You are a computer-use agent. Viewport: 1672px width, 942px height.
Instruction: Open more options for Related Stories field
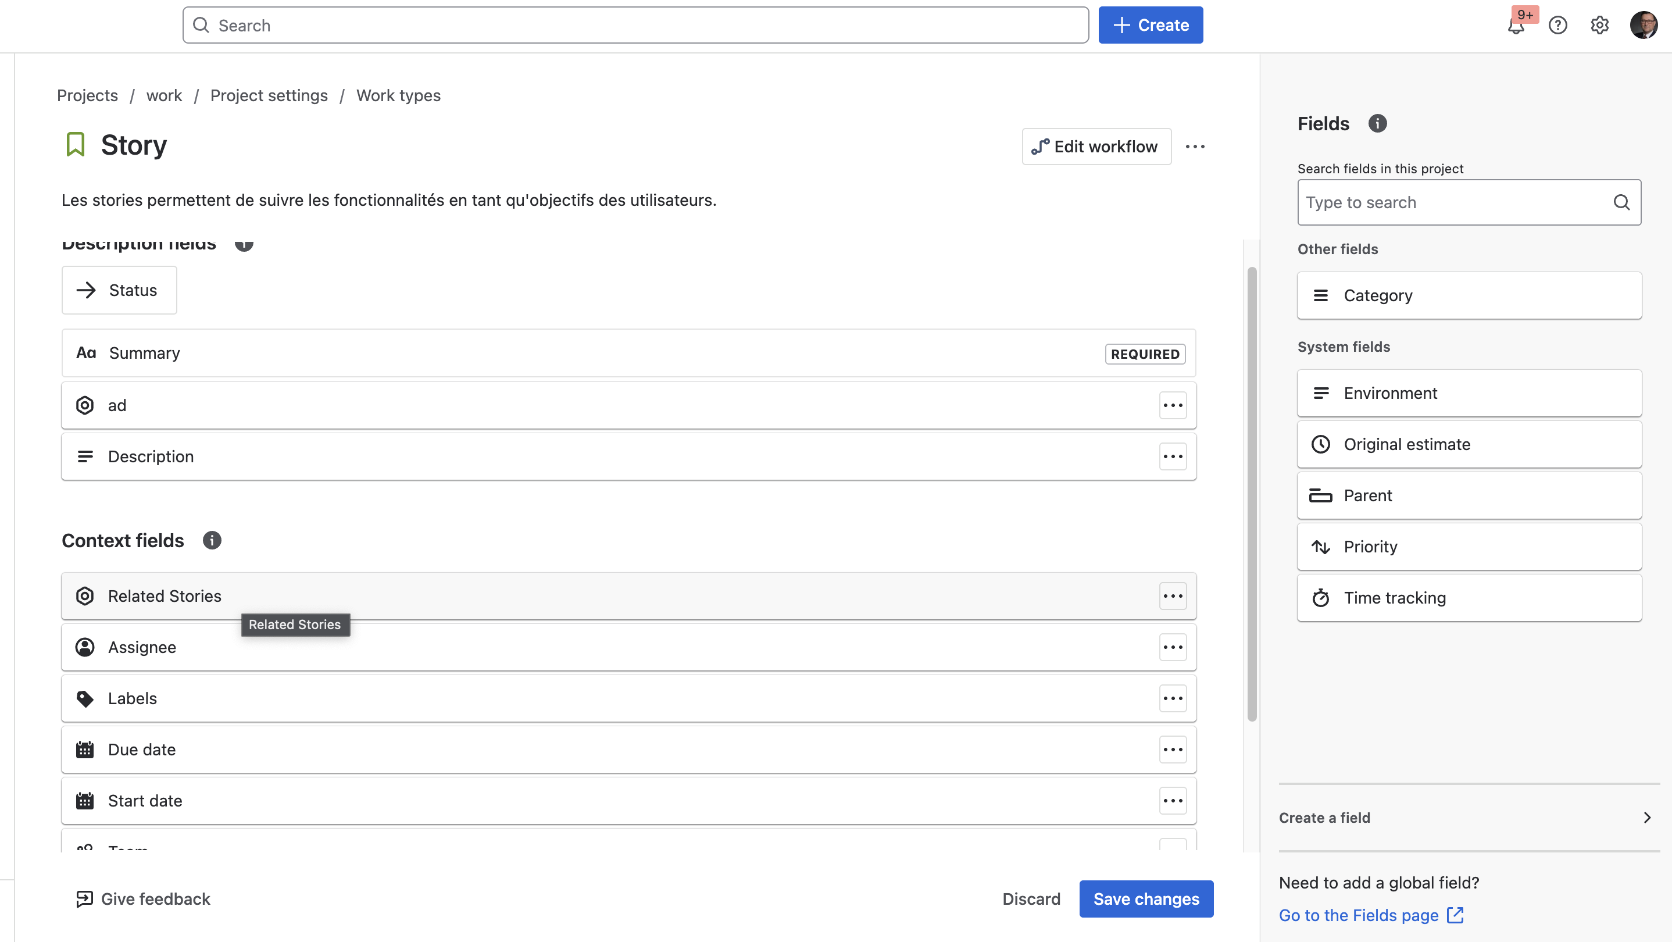coord(1172,596)
